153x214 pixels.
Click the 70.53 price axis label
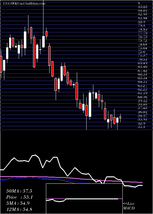(142, 59)
